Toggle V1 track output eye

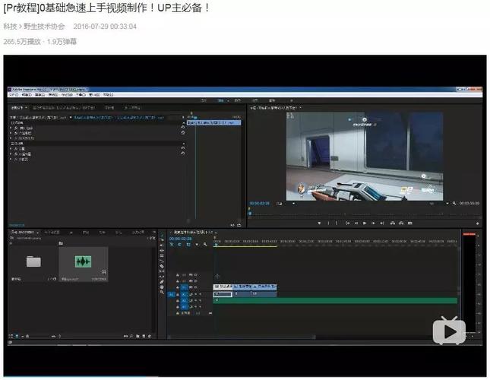(196, 287)
